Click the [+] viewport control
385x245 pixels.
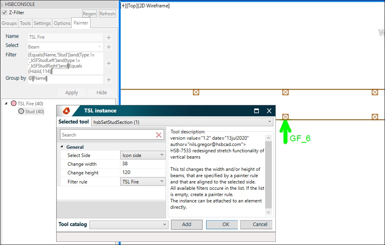[123, 6]
